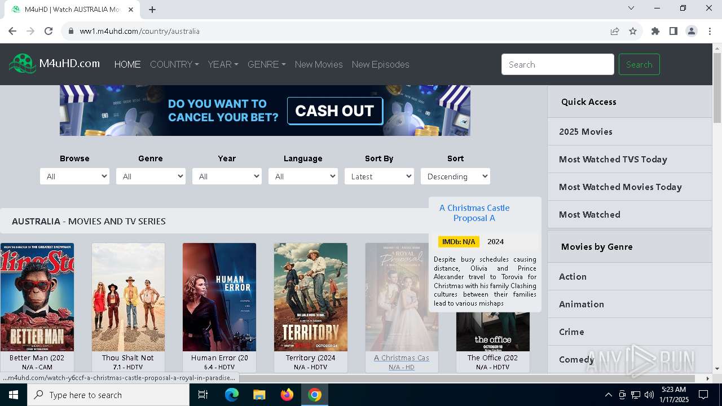
Task: Click the Chrome taskbar icon
Action: pos(315,395)
